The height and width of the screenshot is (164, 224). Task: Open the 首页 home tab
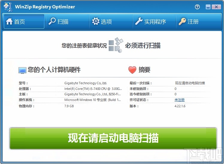pos(24,22)
